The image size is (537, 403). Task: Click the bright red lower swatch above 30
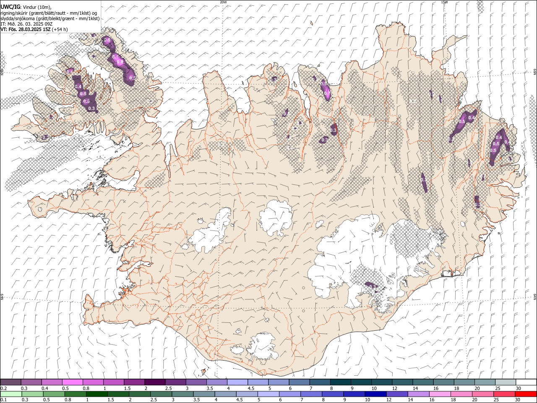525,394
